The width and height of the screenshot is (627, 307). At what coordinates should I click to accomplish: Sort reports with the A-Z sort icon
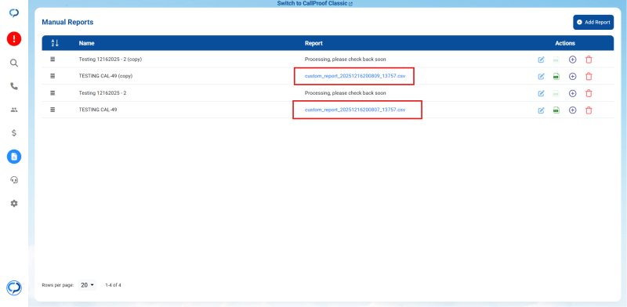coord(55,43)
